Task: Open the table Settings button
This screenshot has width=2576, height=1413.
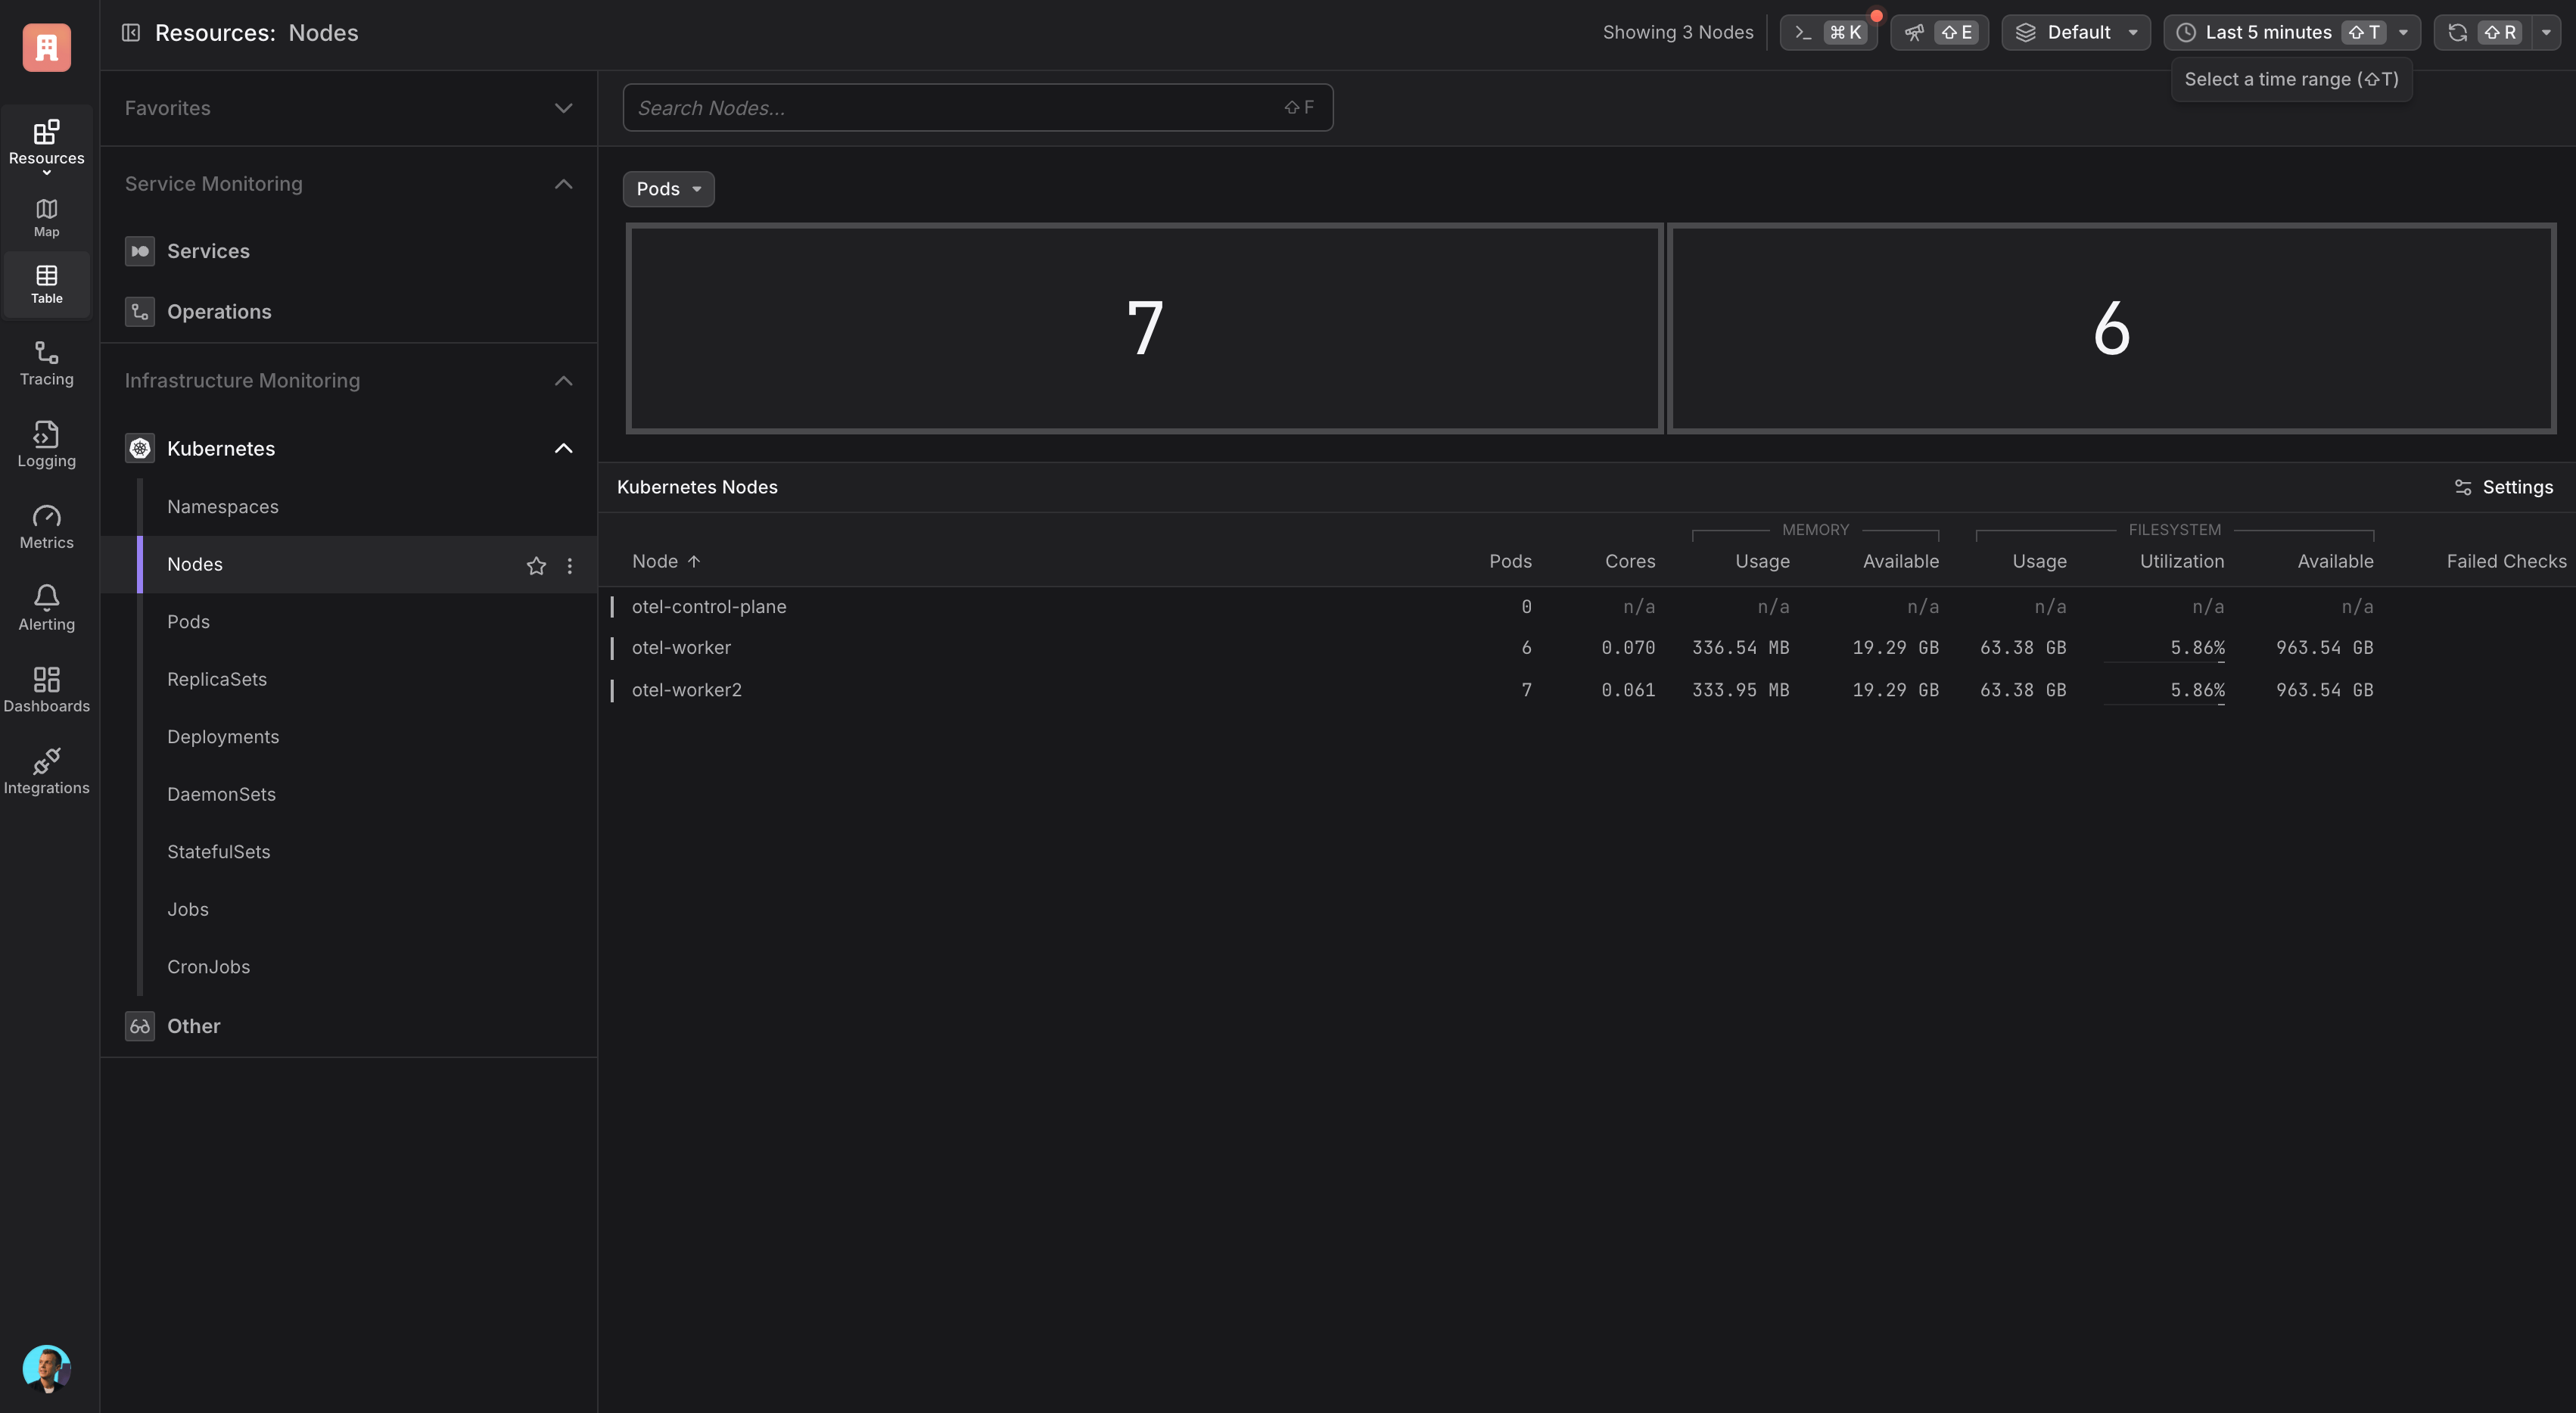Action: [2504, 487]
